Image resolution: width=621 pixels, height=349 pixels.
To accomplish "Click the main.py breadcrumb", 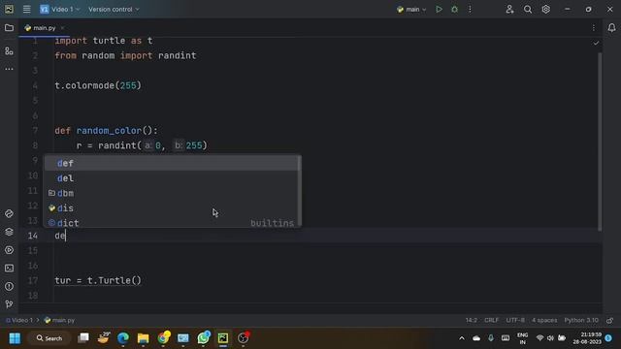I will point(60,320).
